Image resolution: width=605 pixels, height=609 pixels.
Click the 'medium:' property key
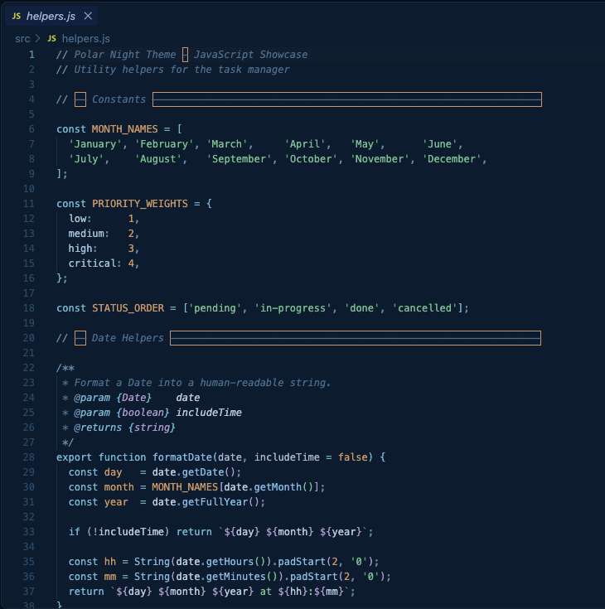(x=89, y=234)
